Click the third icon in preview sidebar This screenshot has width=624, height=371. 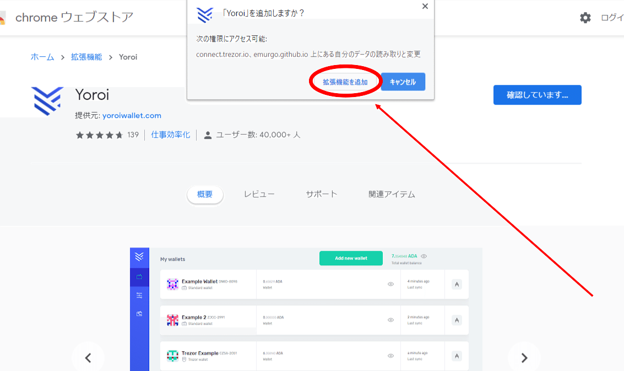tap(139, 314)
